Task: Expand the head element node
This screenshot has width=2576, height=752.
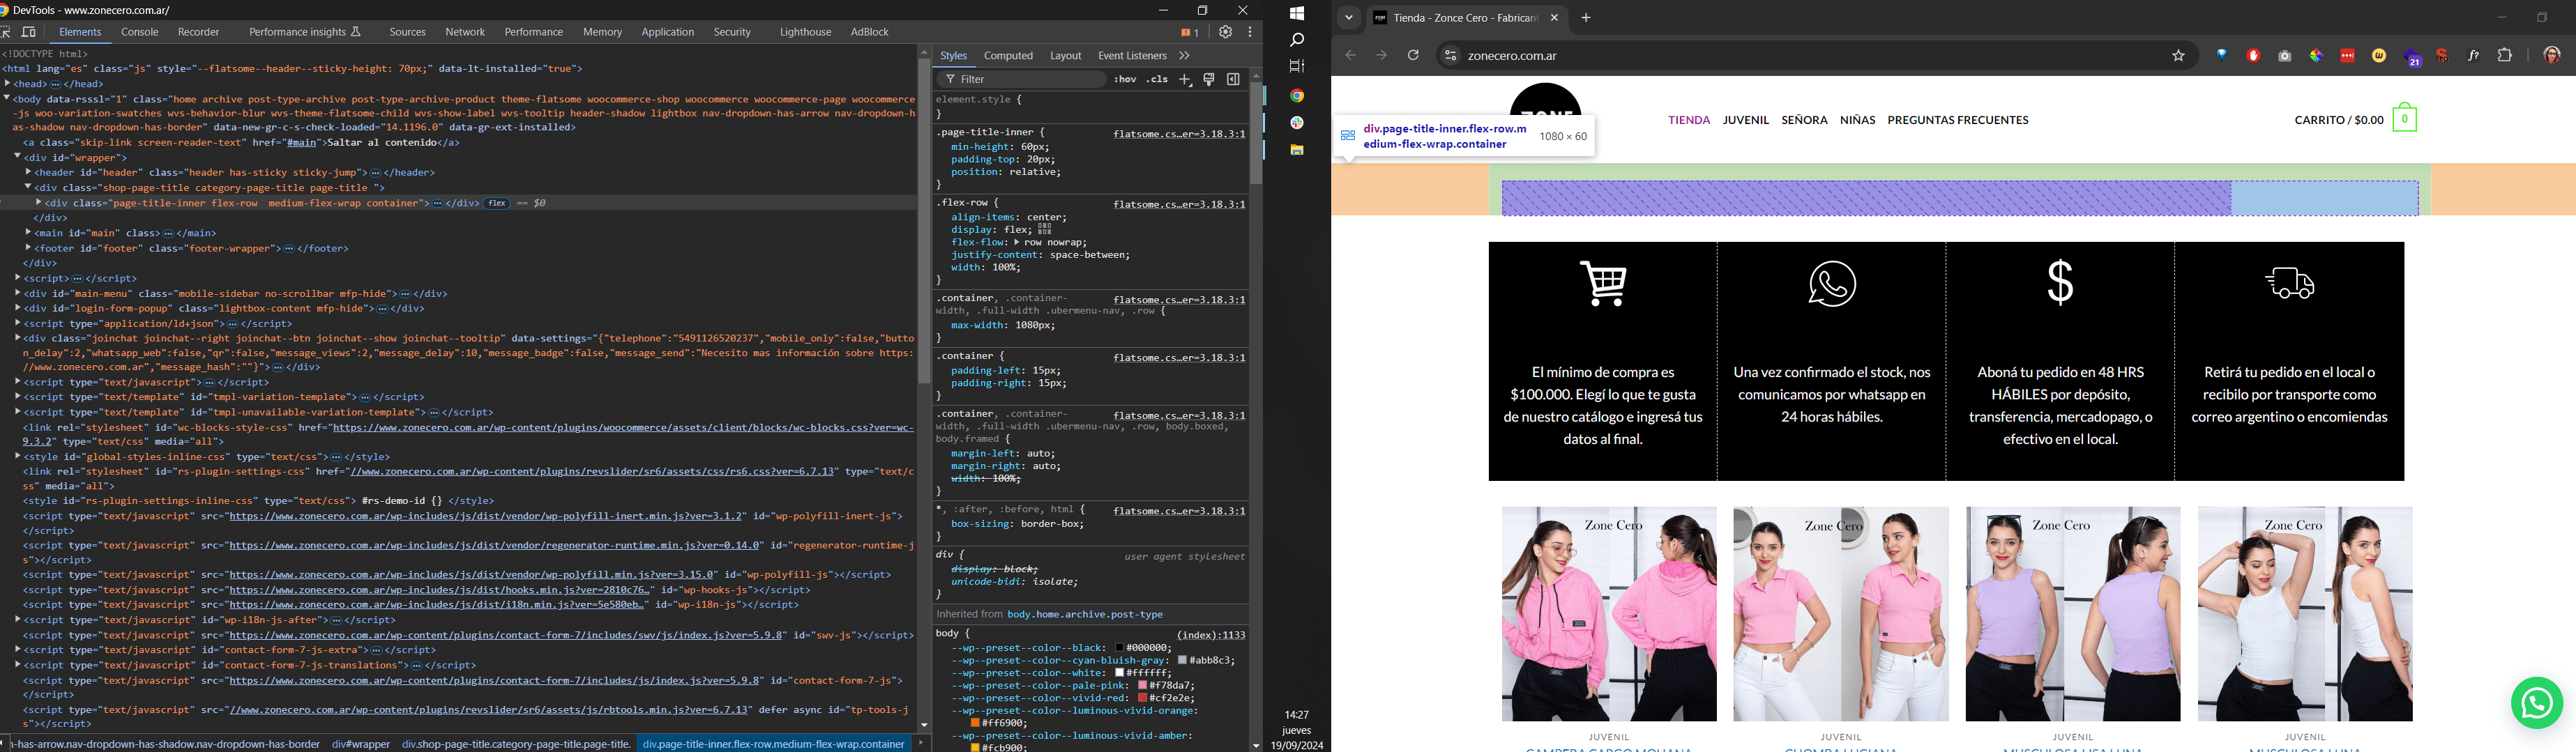Action: (7, 84)
